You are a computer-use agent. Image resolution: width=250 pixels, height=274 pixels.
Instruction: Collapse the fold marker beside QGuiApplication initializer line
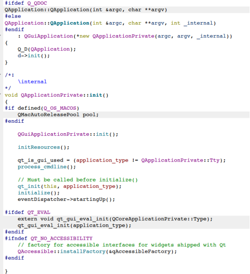pyautogui.click(x=0, y=36)
